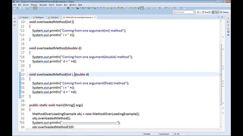Click the Restore icon atop right trim
This screenshot has height=136, width=243.
[228, 19]
